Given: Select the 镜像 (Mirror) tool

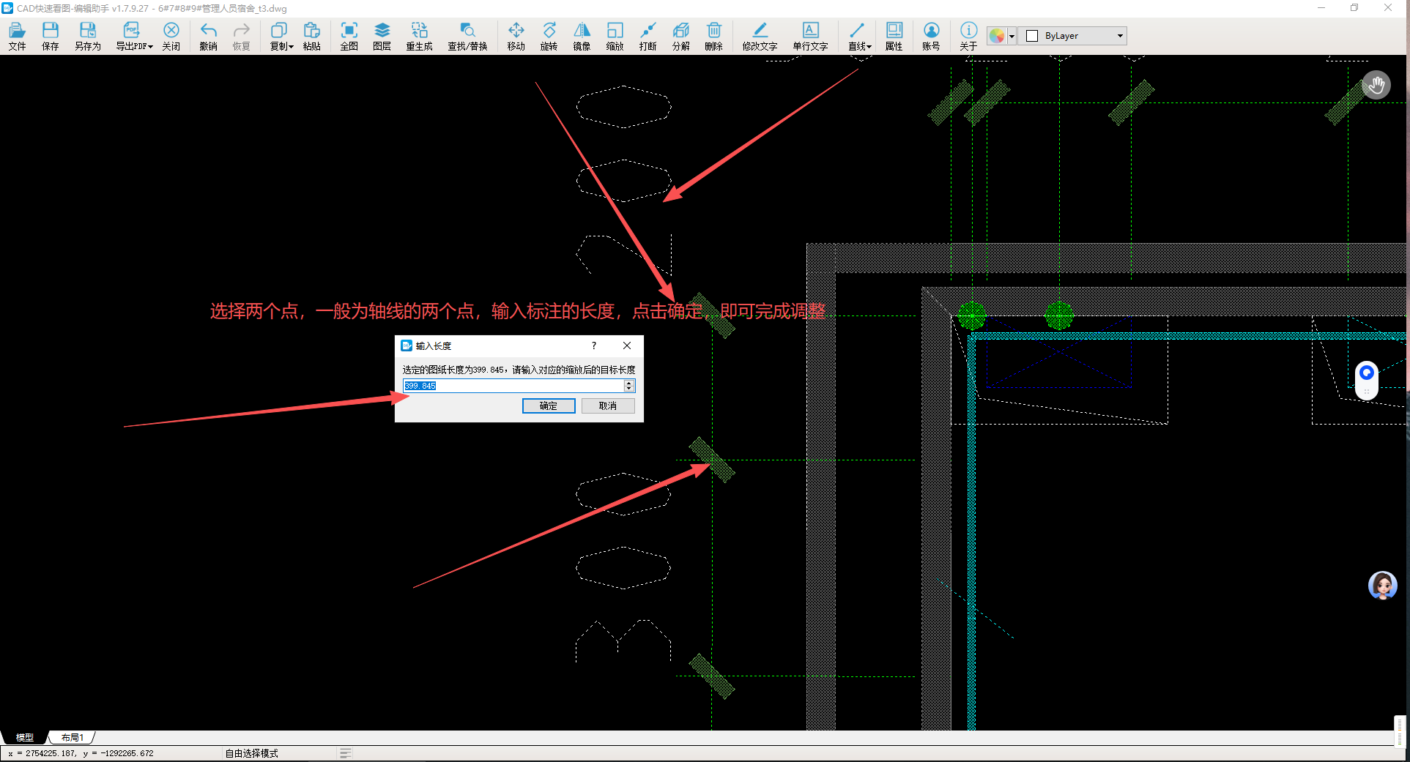Looking at the screenshot, I should (x=582, y=36).
